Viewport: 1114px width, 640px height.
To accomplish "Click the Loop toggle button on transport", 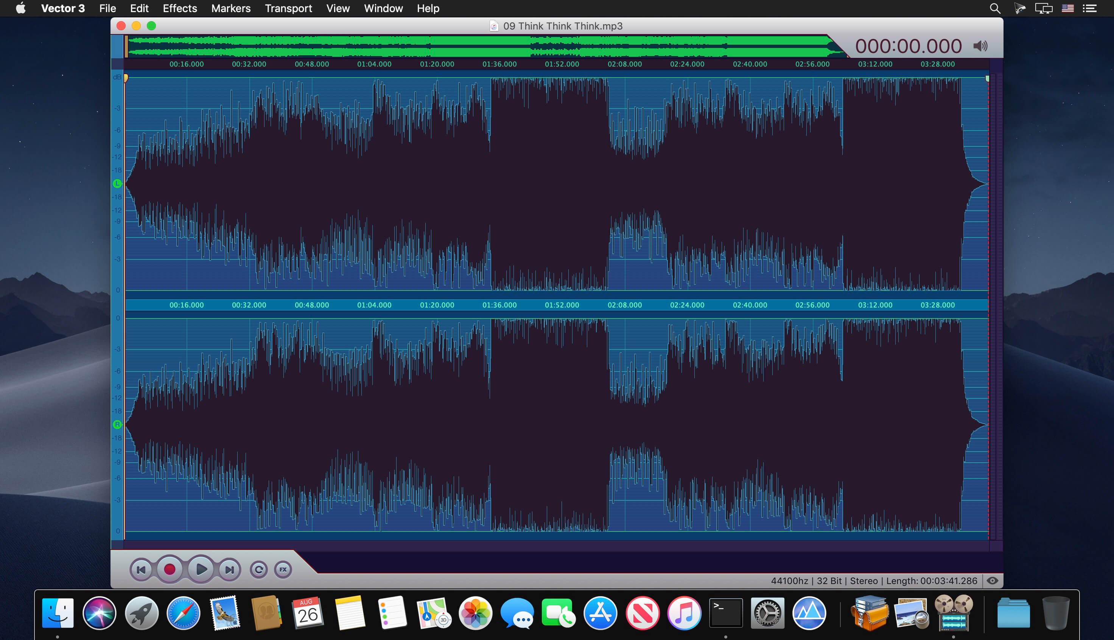I will click(259, 570).
